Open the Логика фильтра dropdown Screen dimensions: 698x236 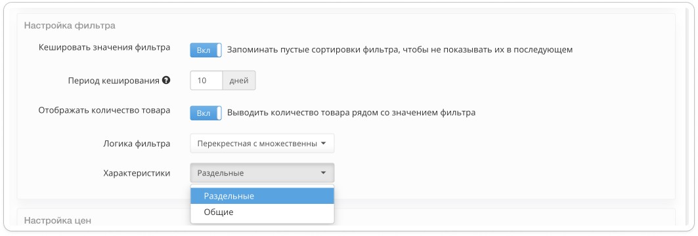(262, 144)
